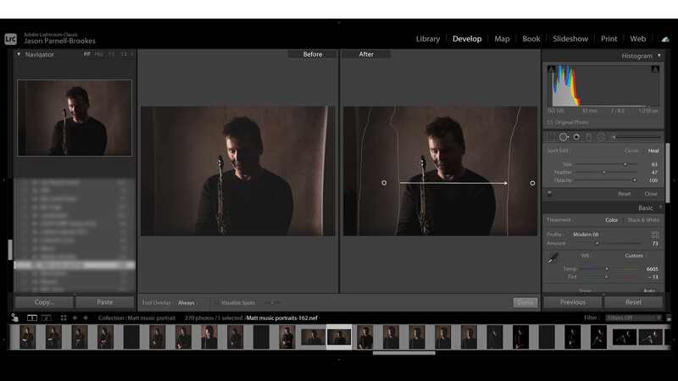Adjust the Tint slider handle
This screenshot has width=678, height=381.
[x=606, y=277]
